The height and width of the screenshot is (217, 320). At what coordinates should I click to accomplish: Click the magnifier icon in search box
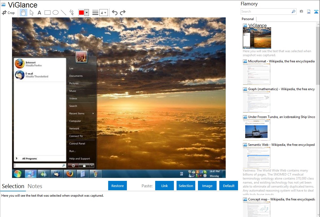293,12
